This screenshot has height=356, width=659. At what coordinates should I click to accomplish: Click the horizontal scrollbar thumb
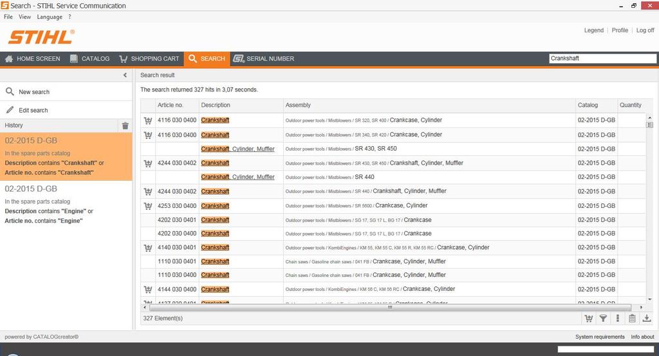[390, 307]
